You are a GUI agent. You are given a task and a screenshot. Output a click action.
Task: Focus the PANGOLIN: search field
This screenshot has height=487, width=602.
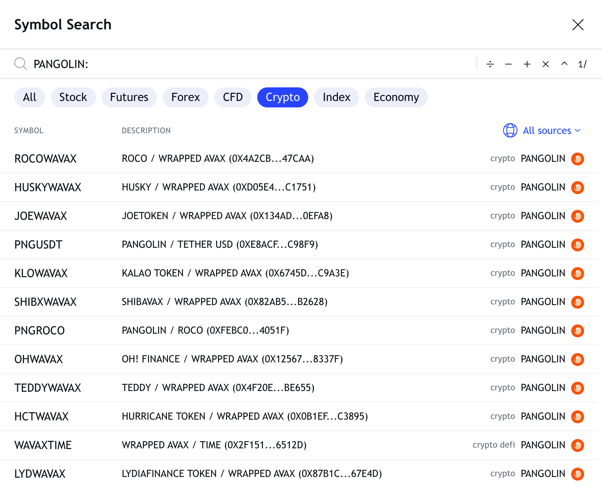[x=251, y=64]
